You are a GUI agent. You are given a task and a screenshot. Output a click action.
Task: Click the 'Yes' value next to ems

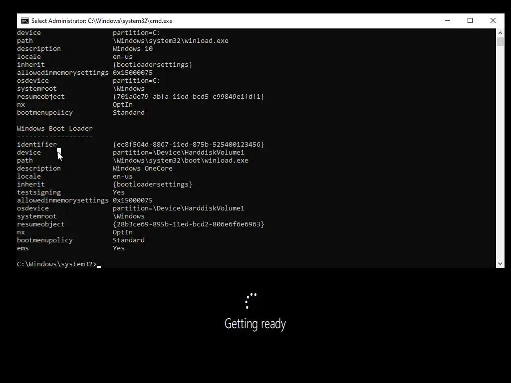[x=119, y=248]
